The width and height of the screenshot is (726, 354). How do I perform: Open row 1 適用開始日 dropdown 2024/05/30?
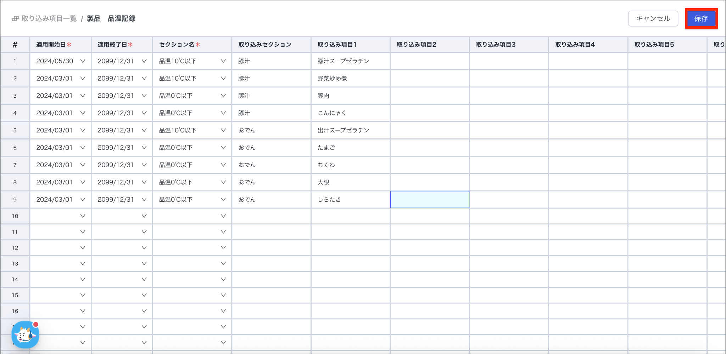coord(60,61)
